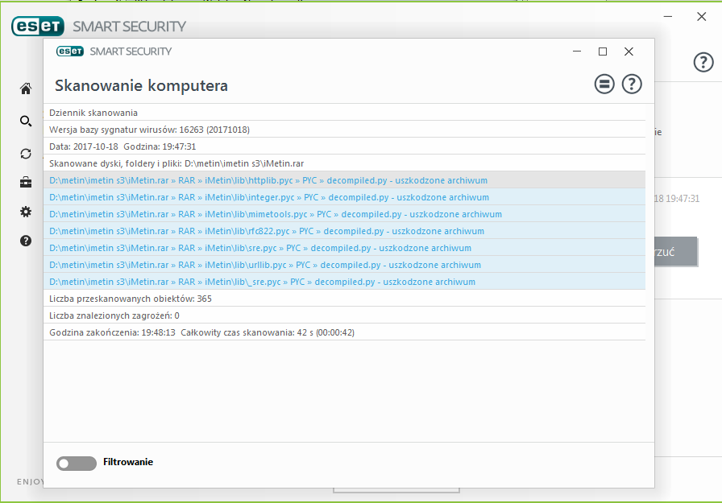The image size is (722, 503).
Task: Minimize the main ESET window
Action: (668, 17)
